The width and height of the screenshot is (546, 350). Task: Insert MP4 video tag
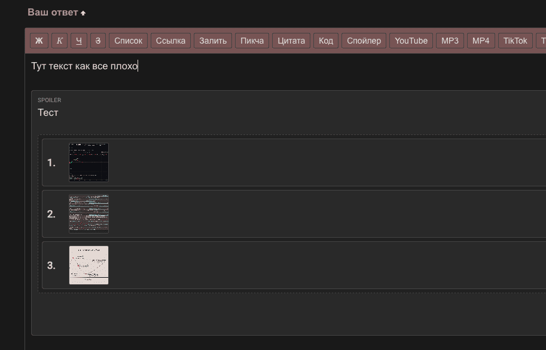pyautogui.click(x=481, y=41)
